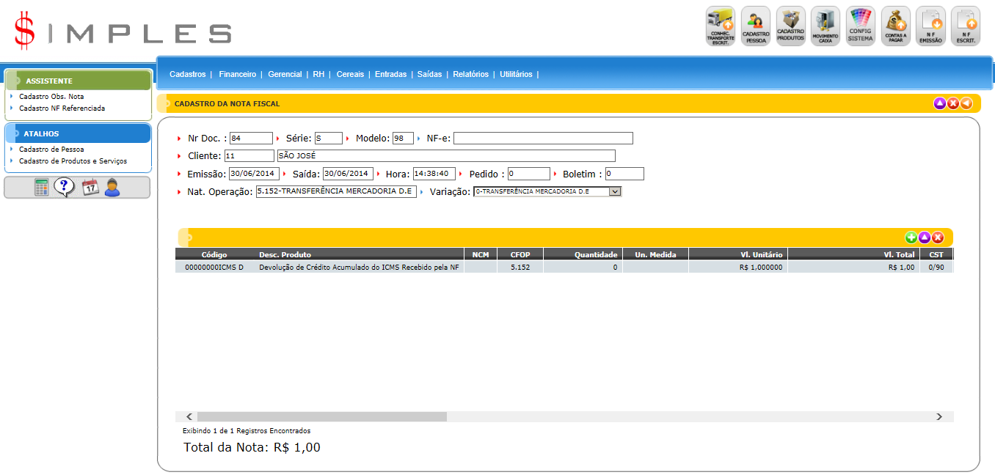
Task: Expand the Variação dropdown
Action: click(615, 191)
